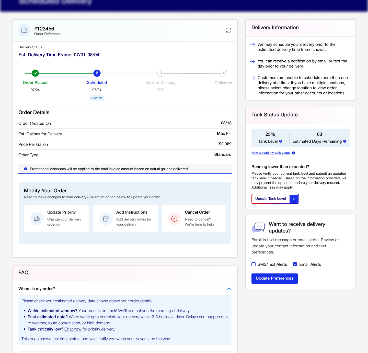Open 'How to read my tank gauge' link
The height and width of the screenshot is (353, 368).
pyautogui.click(x=271, y=153)
